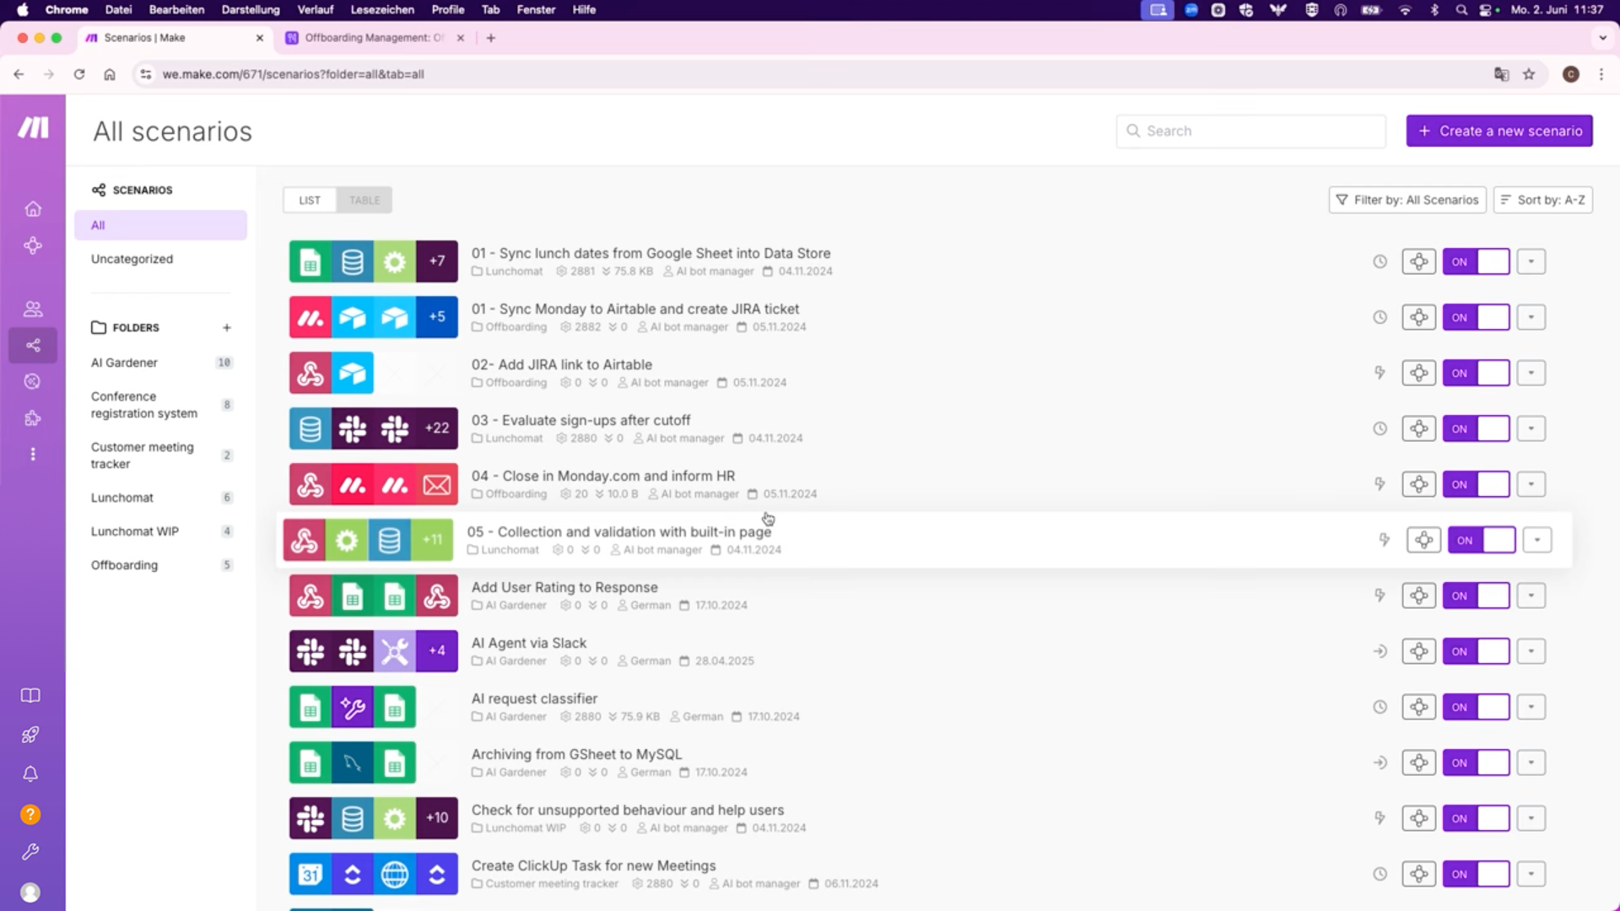
Task: Toggle off 03 - Evaluate sign-ups after cutoff
Action: coord(1476,429)
